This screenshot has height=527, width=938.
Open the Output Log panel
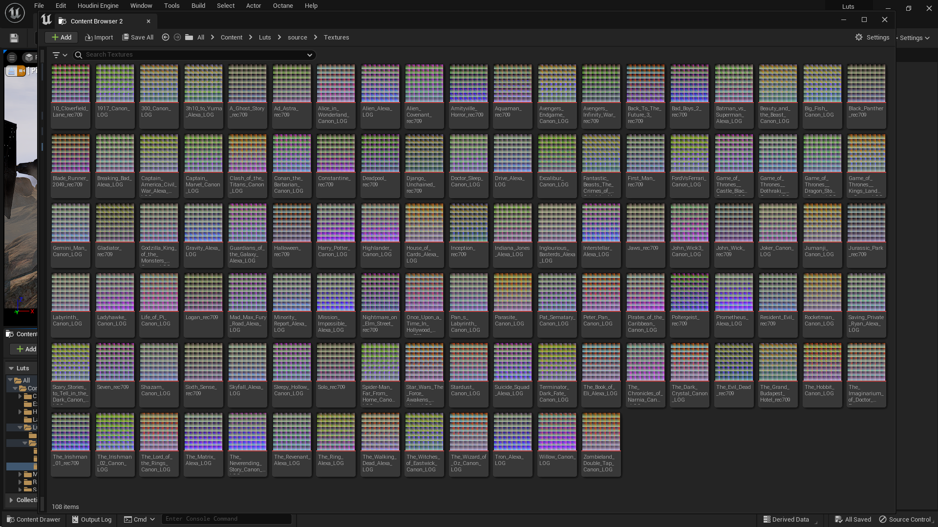(x=91, y=519)
